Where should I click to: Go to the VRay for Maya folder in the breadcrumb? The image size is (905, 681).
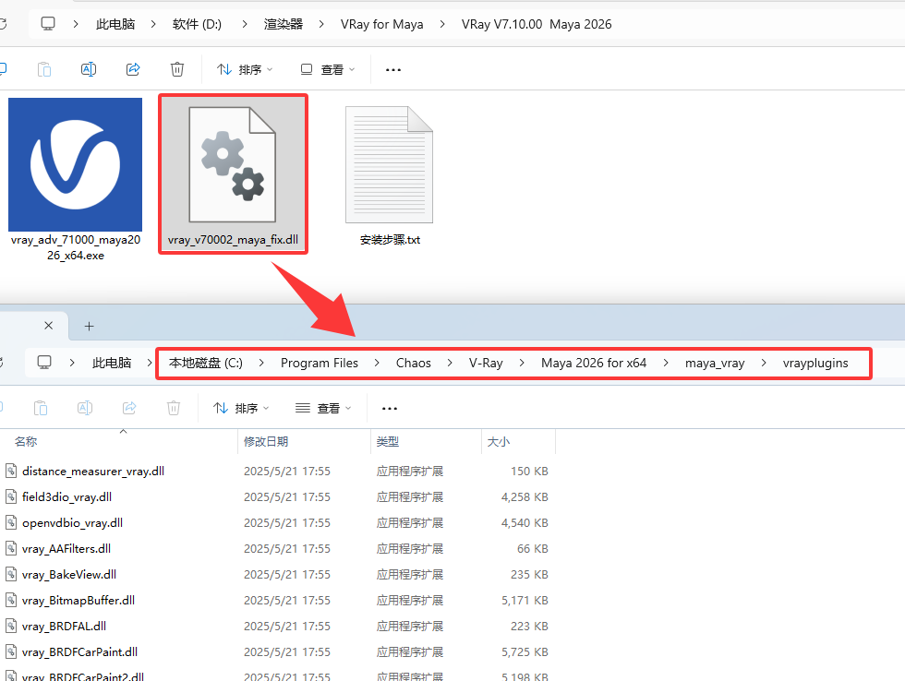[x=381, y=24]
